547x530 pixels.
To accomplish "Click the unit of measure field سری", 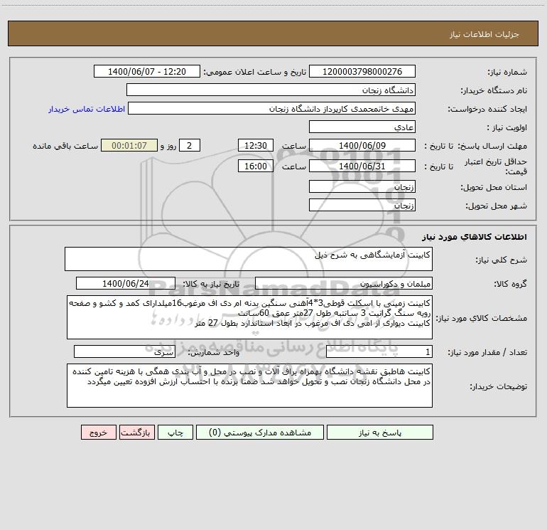I will tap(124, 352).
